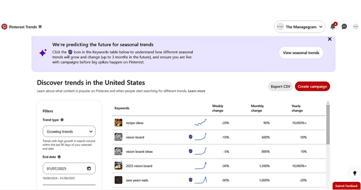Click the Keywords column header
This screenshot has height=190, width=361.
coord(122,108)
